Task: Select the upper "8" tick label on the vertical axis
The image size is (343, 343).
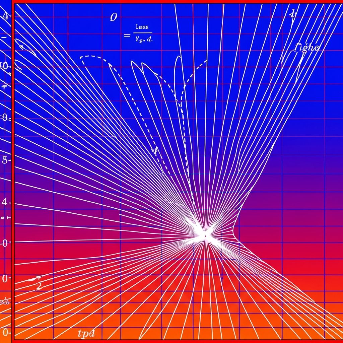Action: click(x=5, y=117)
